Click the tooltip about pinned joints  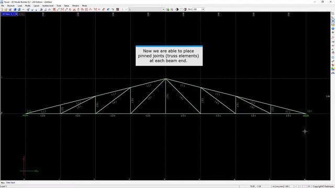pyautogui.click(x=169, y=56)
